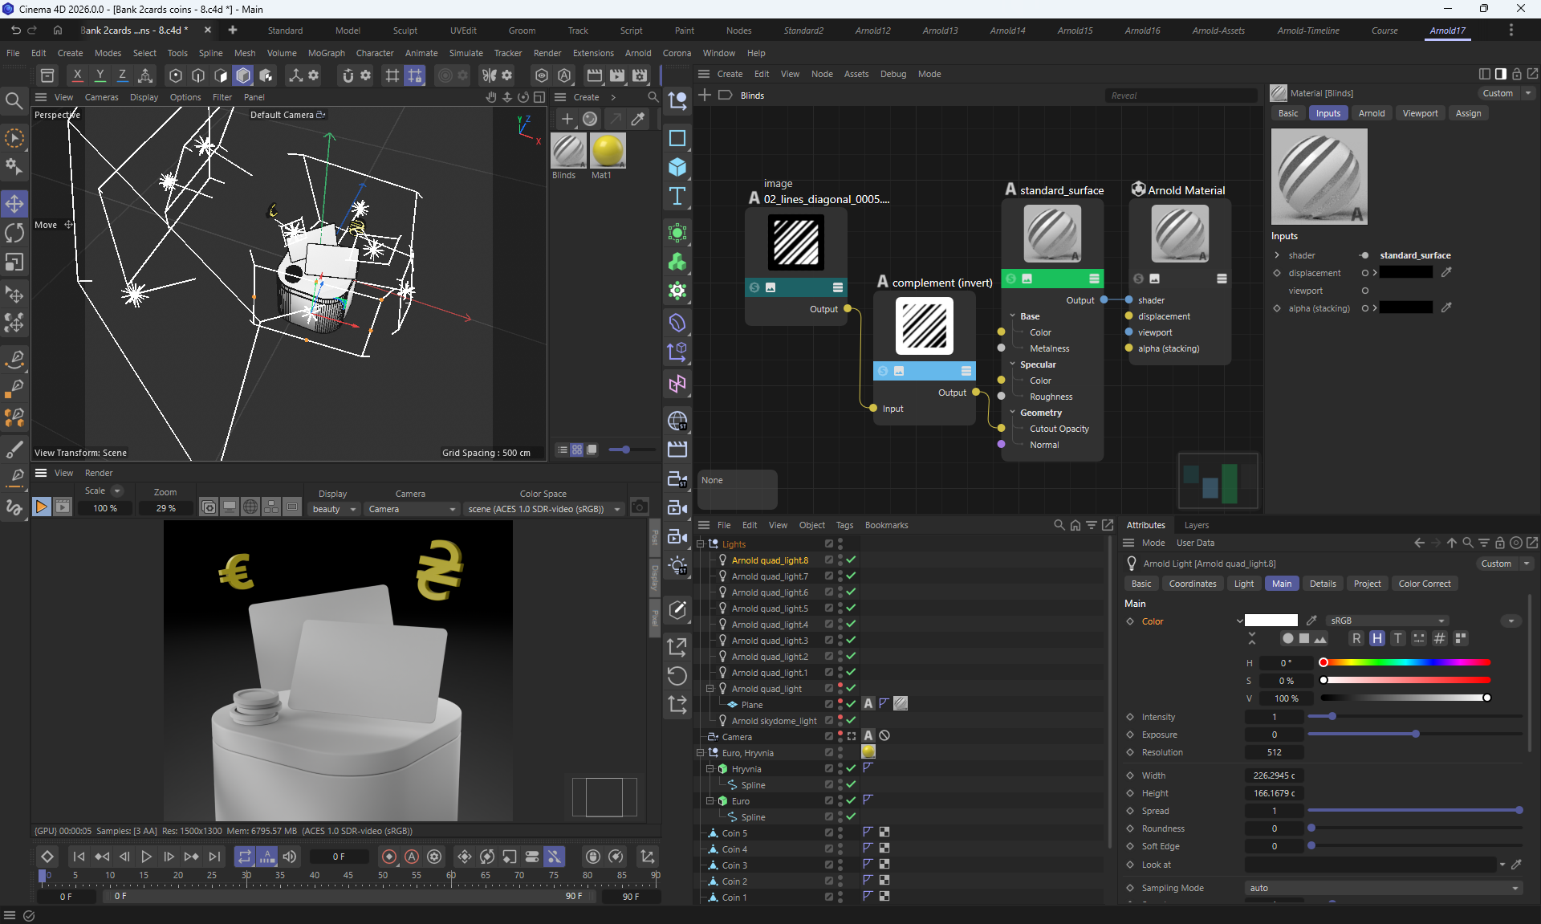This screenshot has width=1541, height=924.
Task: Open the viewport search magnifier icon
Action: (14, 100)
